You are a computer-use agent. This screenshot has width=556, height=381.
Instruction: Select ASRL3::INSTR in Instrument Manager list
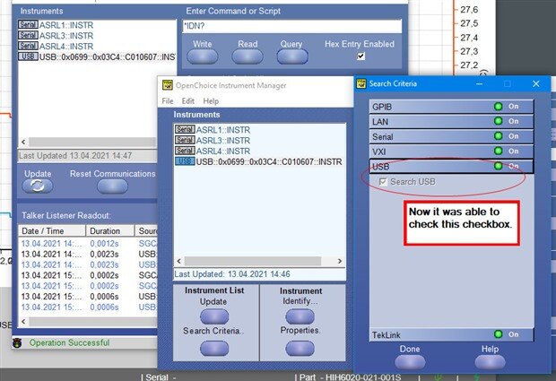click(223, 141)
